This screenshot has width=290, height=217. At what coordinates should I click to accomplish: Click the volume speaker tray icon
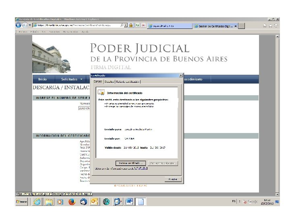pyautogui.click(x=255, y=202)
